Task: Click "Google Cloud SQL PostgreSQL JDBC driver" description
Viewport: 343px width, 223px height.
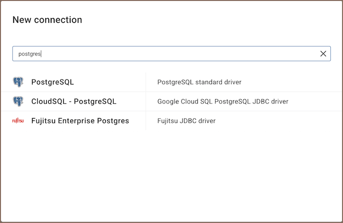Action: (x=223, y=102)
